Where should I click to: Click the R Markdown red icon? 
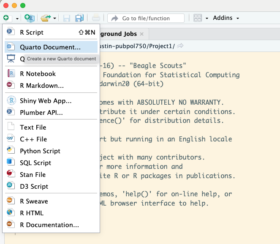[11, 84]
